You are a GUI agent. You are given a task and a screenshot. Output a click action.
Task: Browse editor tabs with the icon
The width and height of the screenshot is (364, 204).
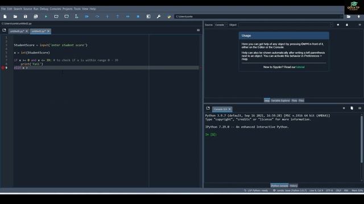pyautogui.click(x=4, y=30)
